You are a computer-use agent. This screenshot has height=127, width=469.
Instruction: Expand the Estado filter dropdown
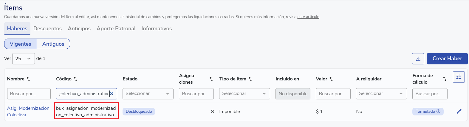[x=148, y=94]
